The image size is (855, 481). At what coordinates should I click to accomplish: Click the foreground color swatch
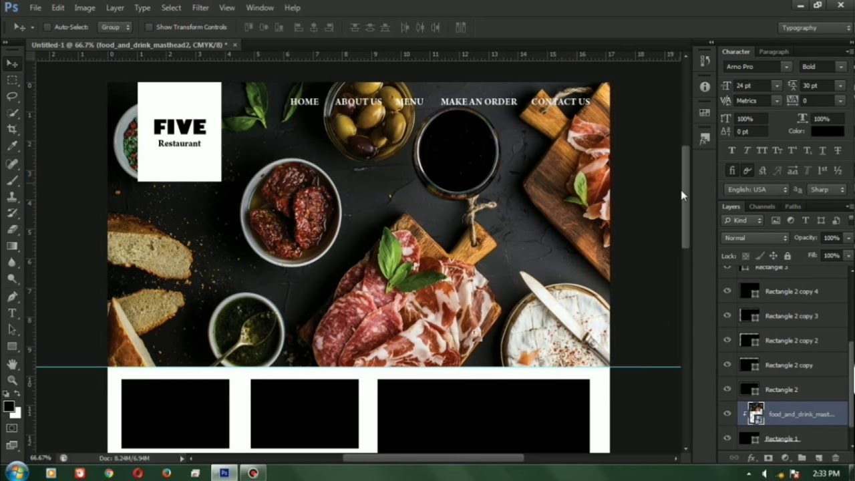coord(9,406)
